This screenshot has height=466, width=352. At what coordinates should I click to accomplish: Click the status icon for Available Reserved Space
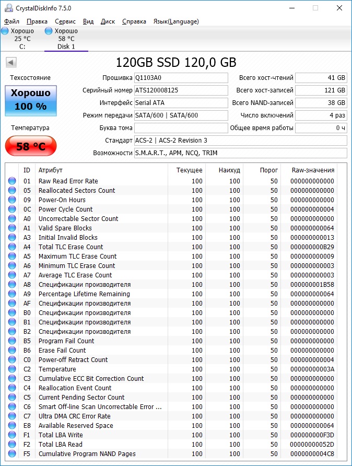click(12, 425)
